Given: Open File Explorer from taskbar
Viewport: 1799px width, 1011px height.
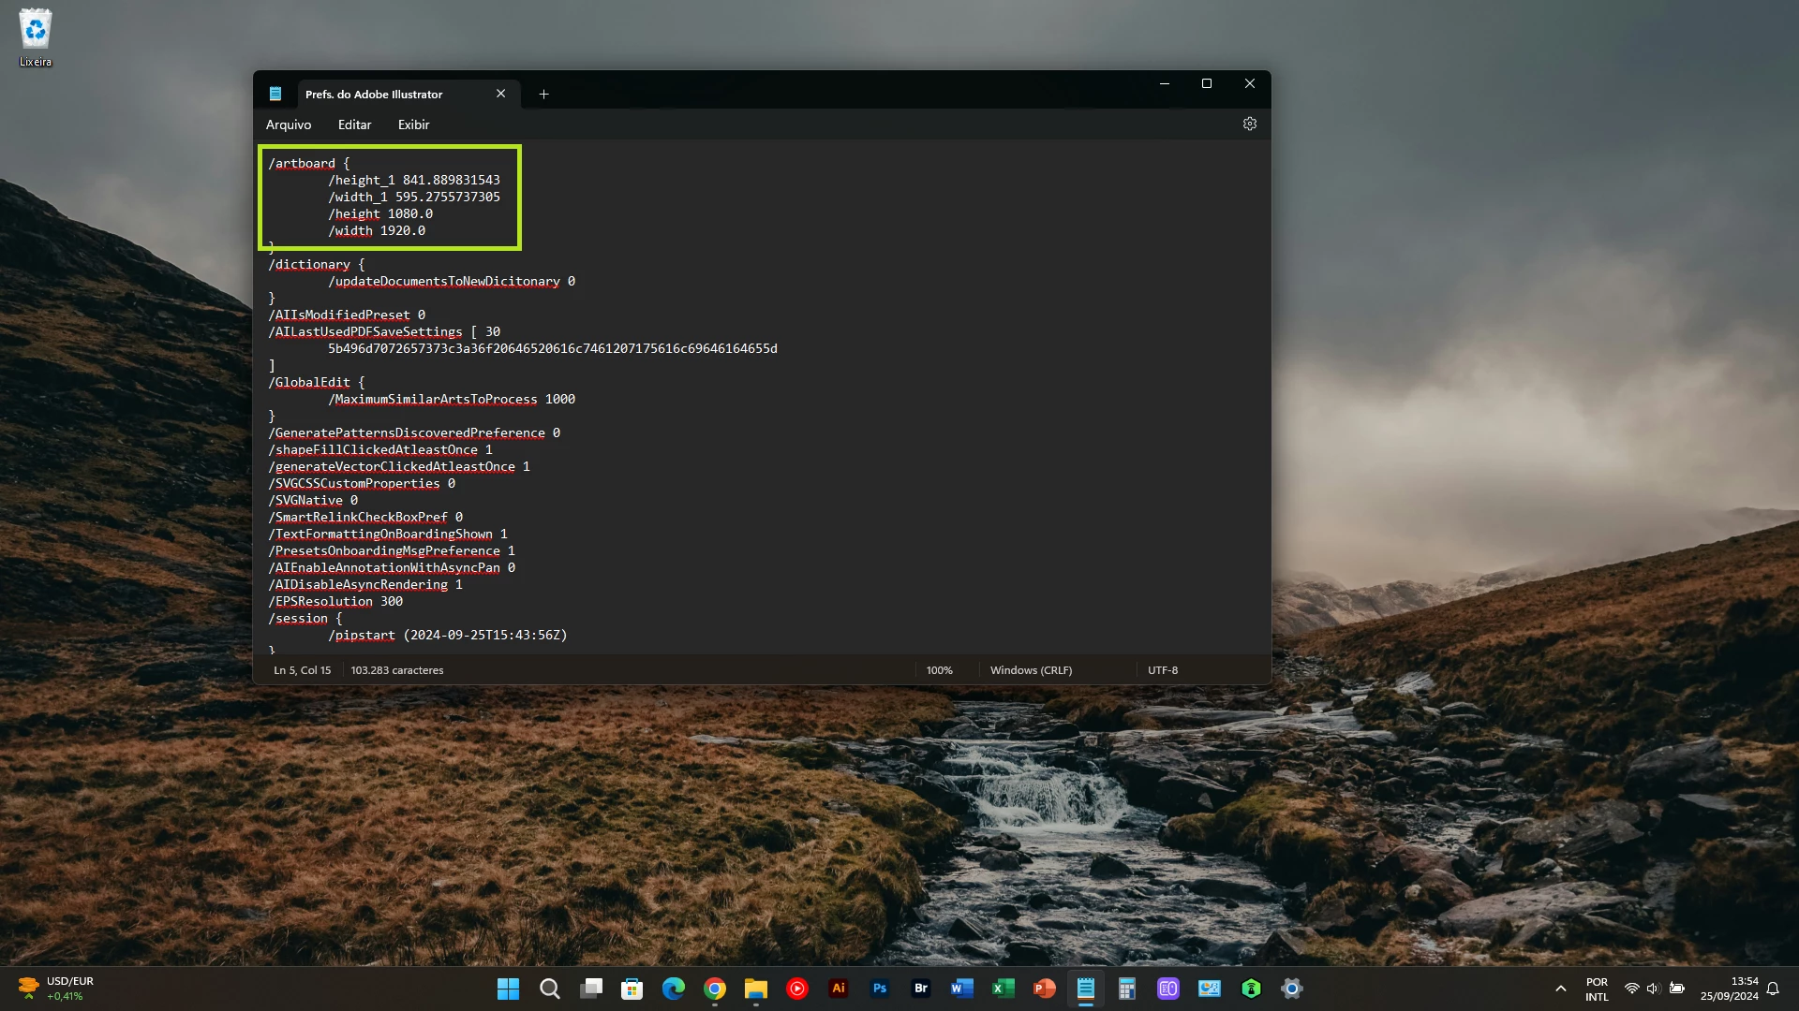Looking at the screenshot, I should pyautogui.click(x=755, y=989).
